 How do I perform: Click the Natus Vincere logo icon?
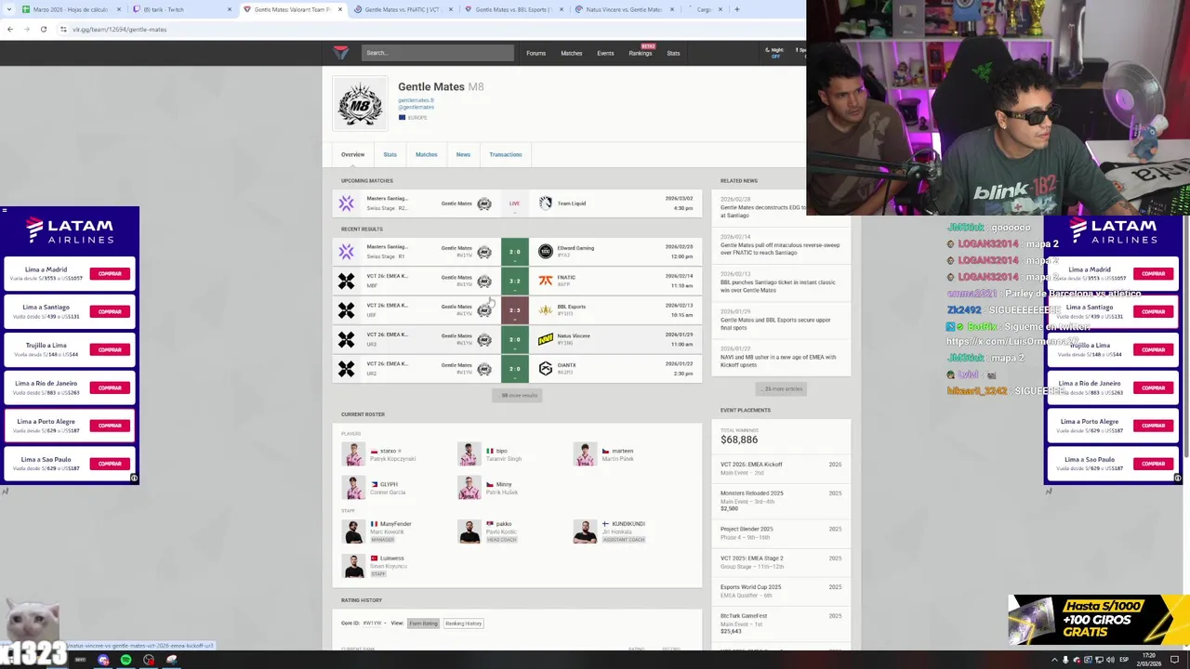pyautogui.click(x=546, y=339)
